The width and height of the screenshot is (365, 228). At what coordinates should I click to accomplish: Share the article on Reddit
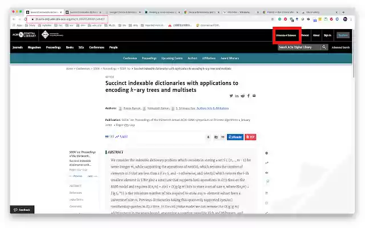click(x=242, y=96)
